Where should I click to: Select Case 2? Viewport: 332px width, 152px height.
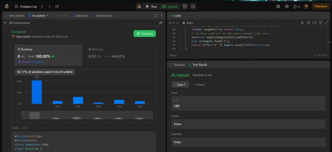(x=200, y=85)
